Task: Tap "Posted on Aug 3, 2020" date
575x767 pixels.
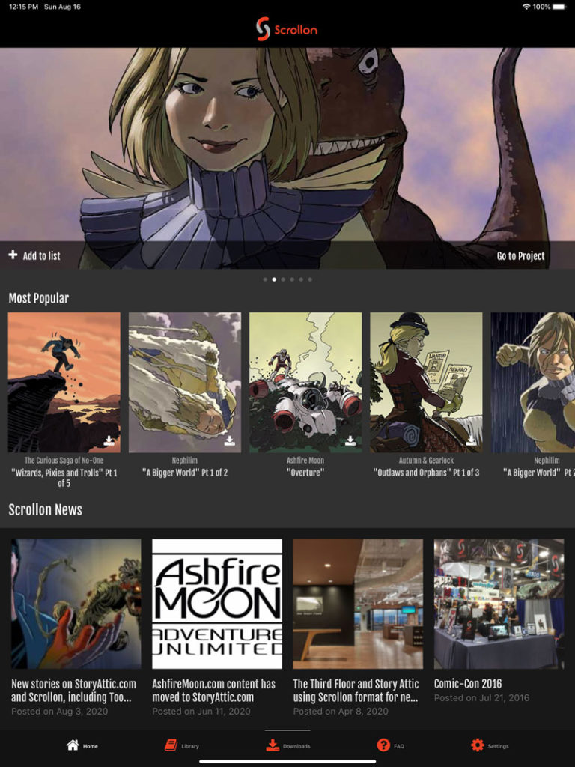Action: pyautogui.click(x=60, y=712)
